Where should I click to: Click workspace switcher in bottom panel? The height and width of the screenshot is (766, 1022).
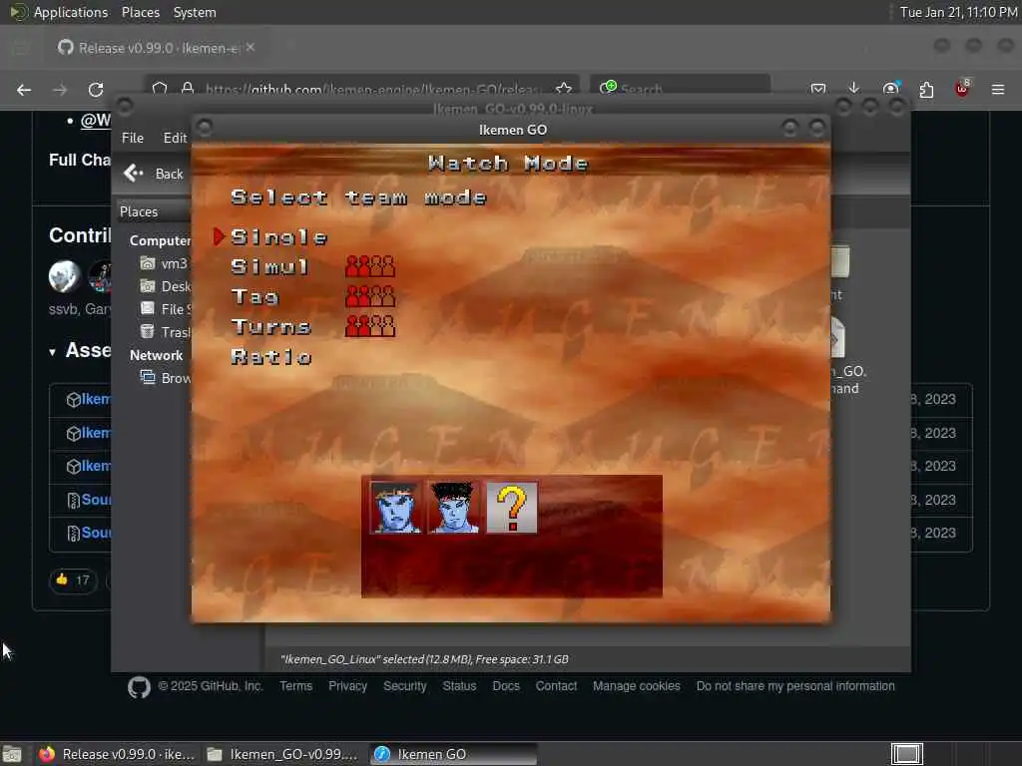coord(906,754)
